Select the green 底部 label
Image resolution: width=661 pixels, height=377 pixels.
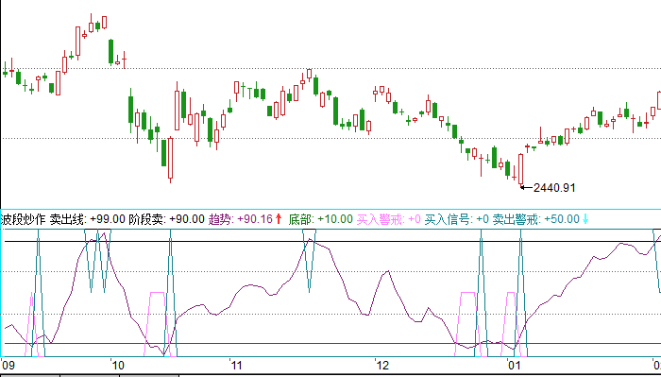click(301, 219)
